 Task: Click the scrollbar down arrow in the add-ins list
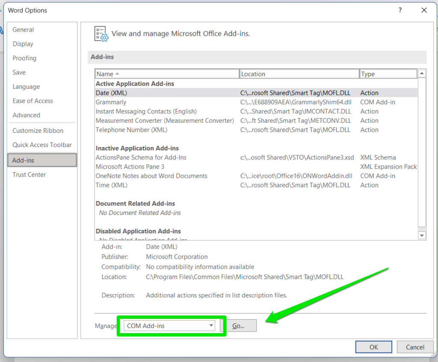point(422,235)
